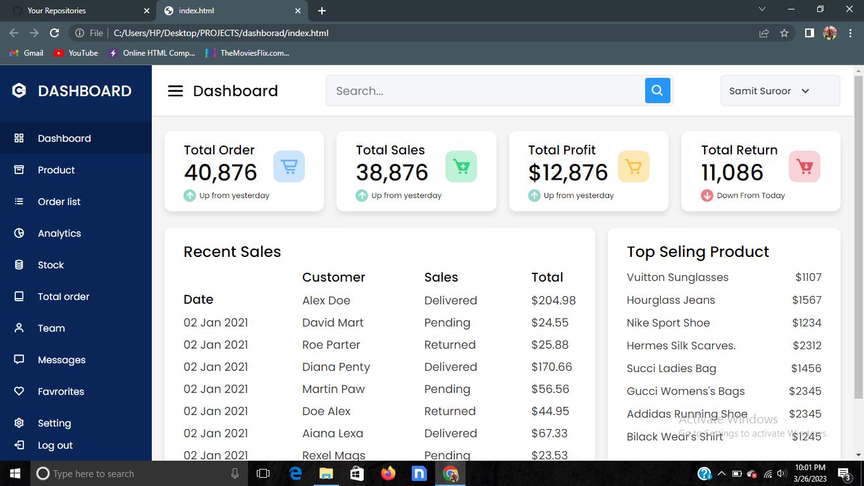Open Messages in the sidebar
This screenshot has height=486, width=864.
click(76, 359)
